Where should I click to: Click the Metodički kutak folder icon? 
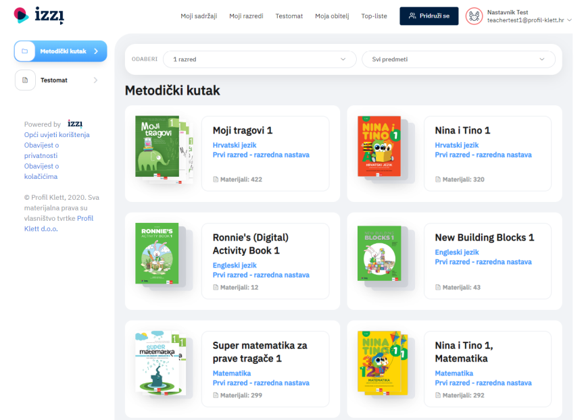(25, 51)
